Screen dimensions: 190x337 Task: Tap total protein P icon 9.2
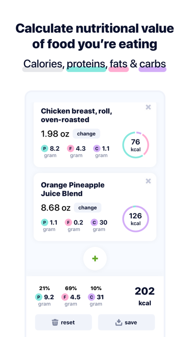point(39,297)
